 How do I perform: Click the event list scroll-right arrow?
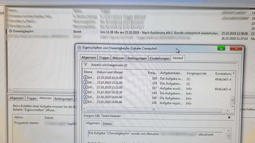(x=228, y=111)
